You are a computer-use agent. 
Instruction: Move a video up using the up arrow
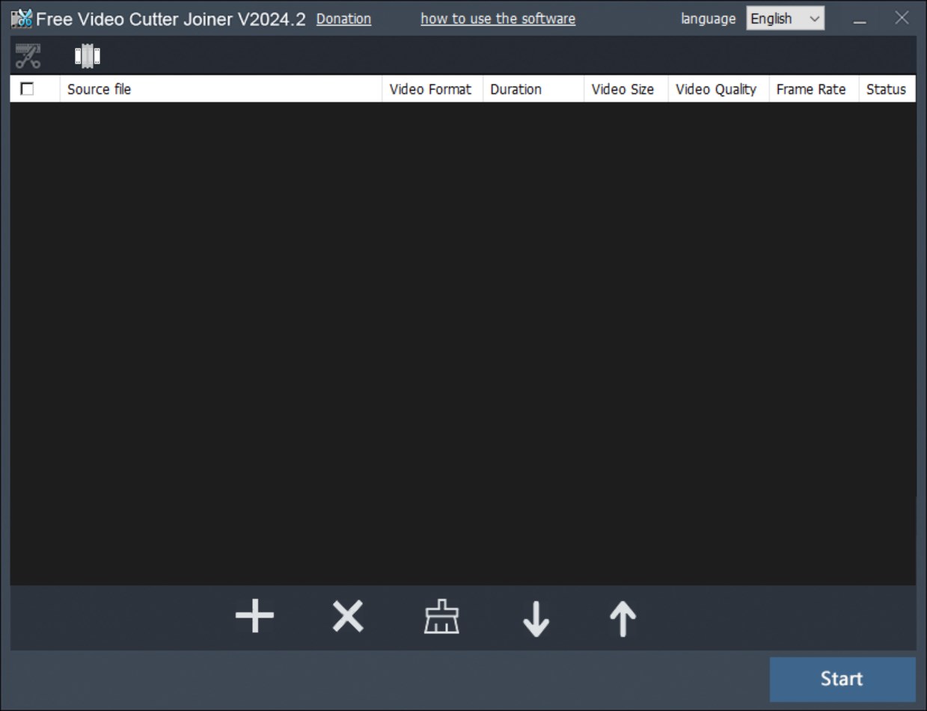tap(622, 617)
